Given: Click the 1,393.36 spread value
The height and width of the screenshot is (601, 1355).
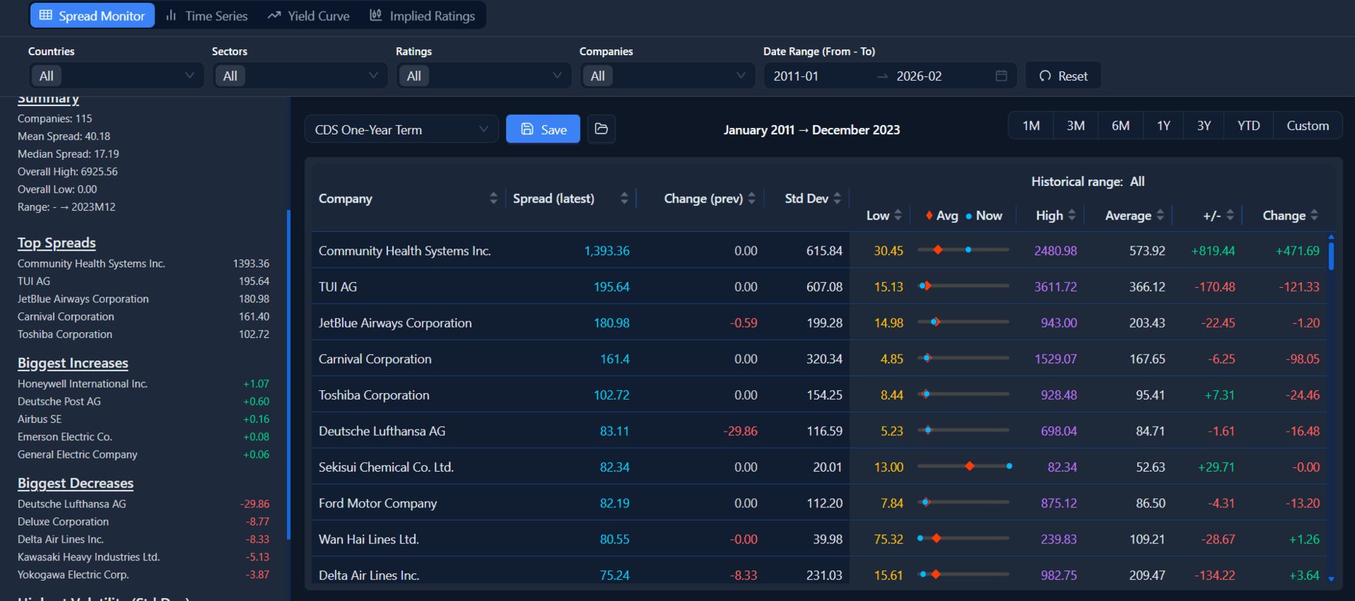Looking at the screenshot, I should [x=607, y=251].
